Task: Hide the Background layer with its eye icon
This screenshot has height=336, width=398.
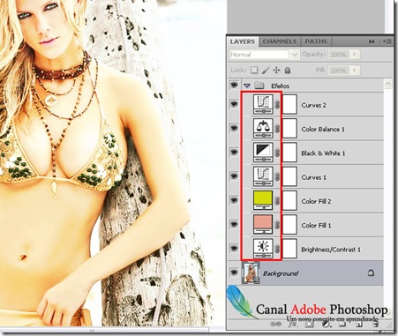Action: (x=234, y=273)
